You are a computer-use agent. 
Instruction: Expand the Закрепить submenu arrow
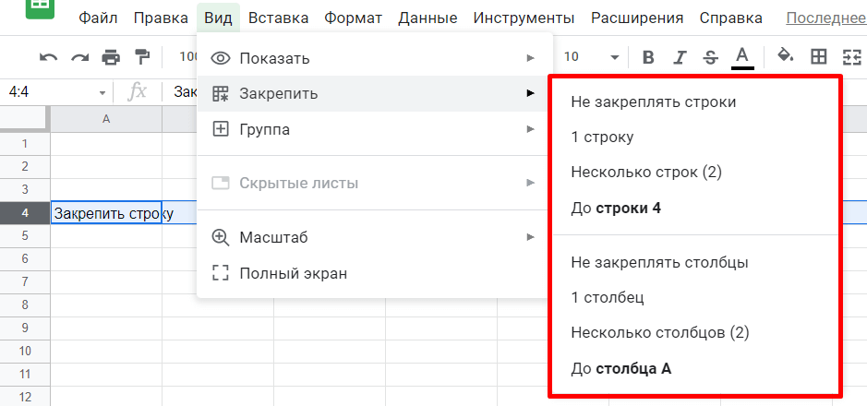(531, 93)
